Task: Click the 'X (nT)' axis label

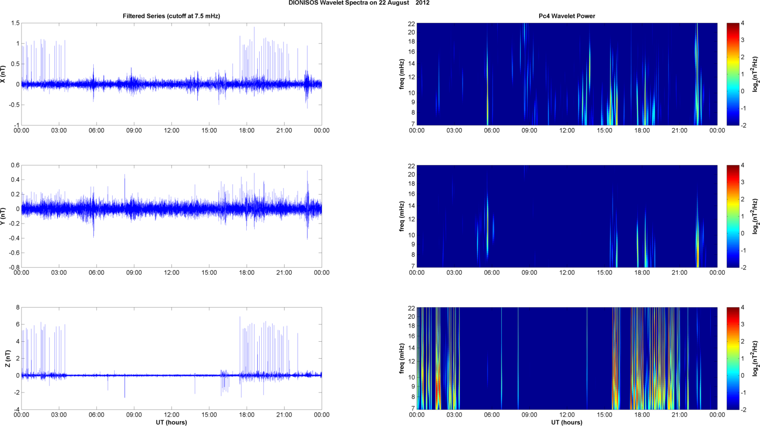Action: [3, 74]
